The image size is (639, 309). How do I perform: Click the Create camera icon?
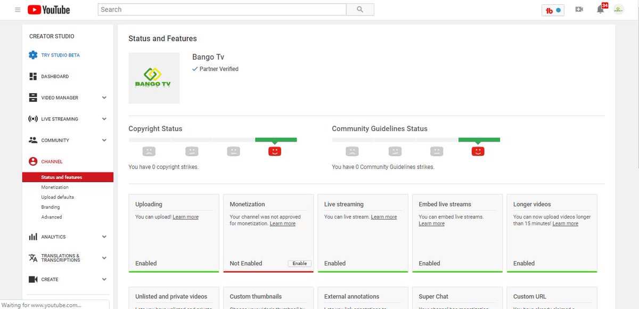tap(33, 279)
